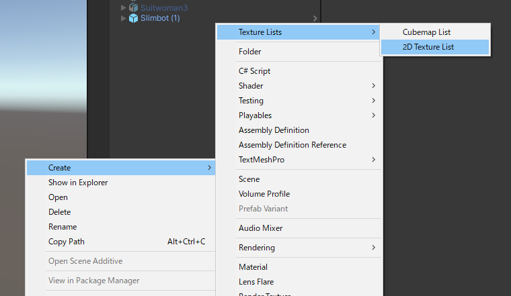Select the Slimbot (1) prefab cube icon
The image size is (511, 296).
(x=133, y=18)
